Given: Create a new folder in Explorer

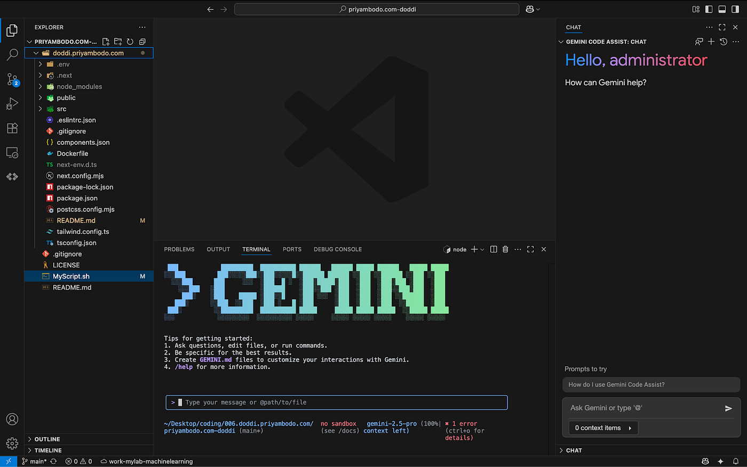Looking at the screenshot, I should pyautogui.click(x=118, y=42).
